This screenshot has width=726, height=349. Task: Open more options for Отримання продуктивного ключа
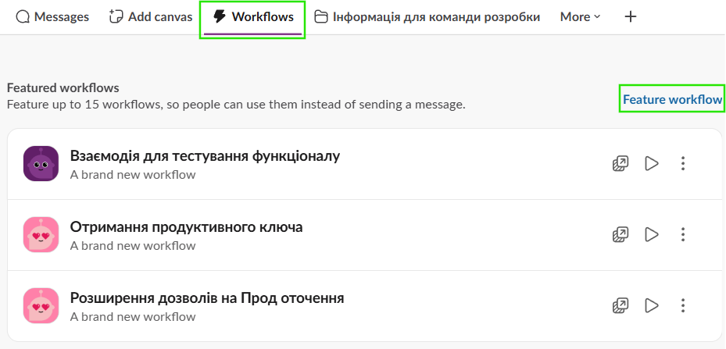click(x=683, y=234)
